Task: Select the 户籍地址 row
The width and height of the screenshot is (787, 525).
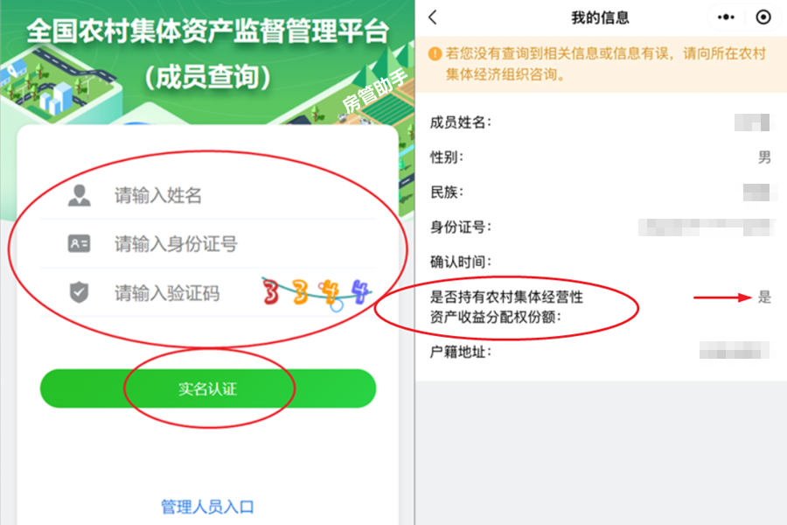Action: pyautogui.click(x=600, y=351)
